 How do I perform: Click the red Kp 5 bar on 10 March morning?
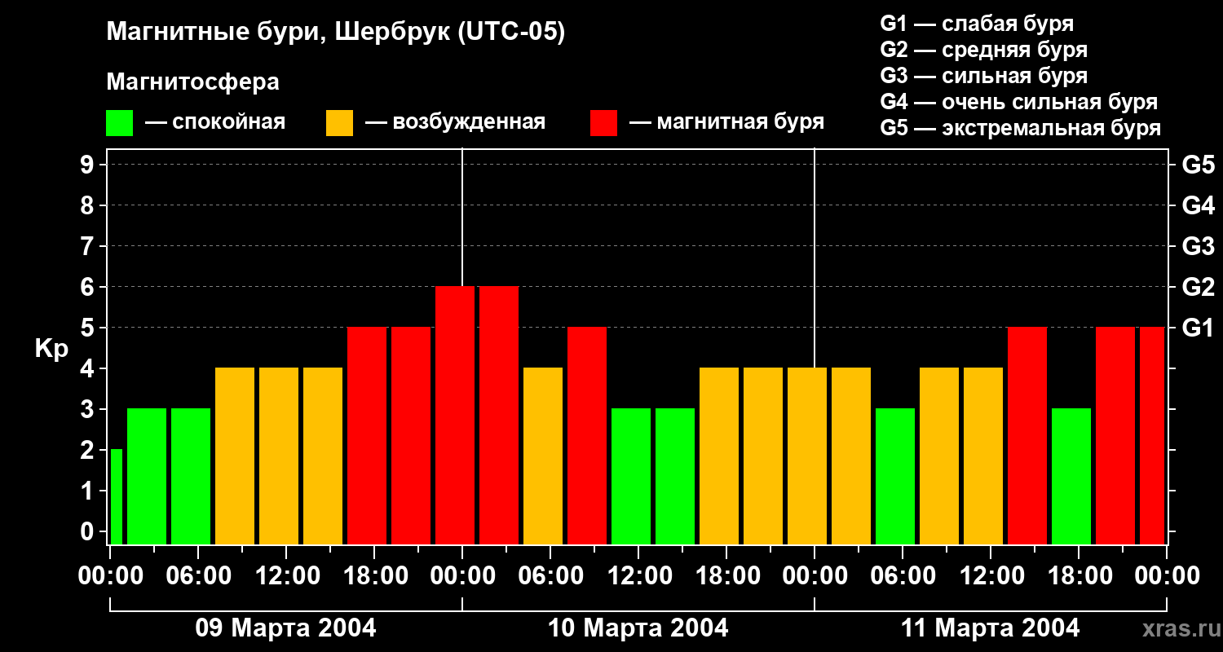click(587, 435)
